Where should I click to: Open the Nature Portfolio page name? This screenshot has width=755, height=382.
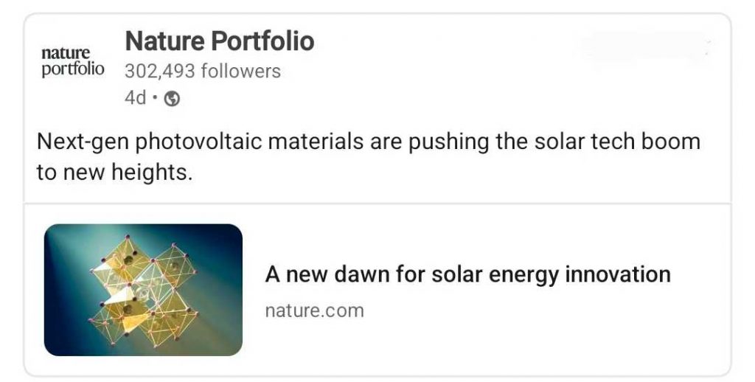[220, 41]
